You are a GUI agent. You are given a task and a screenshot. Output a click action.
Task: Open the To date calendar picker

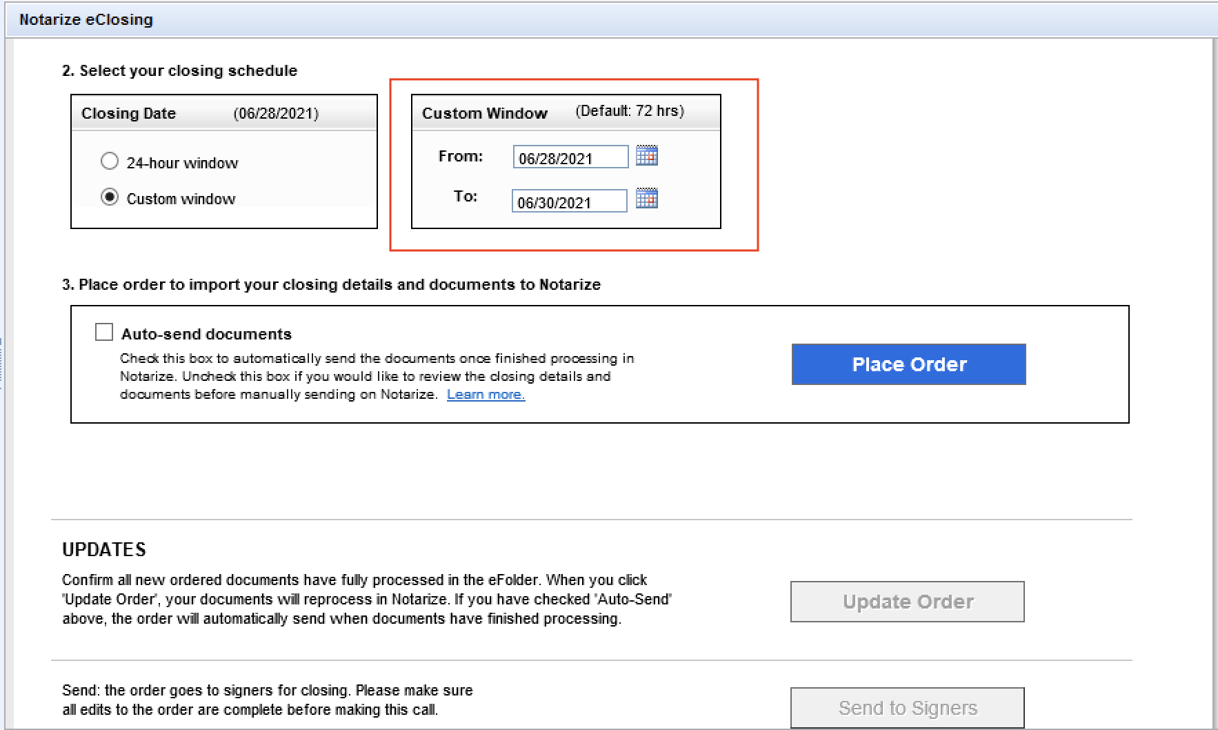point(646,199)
